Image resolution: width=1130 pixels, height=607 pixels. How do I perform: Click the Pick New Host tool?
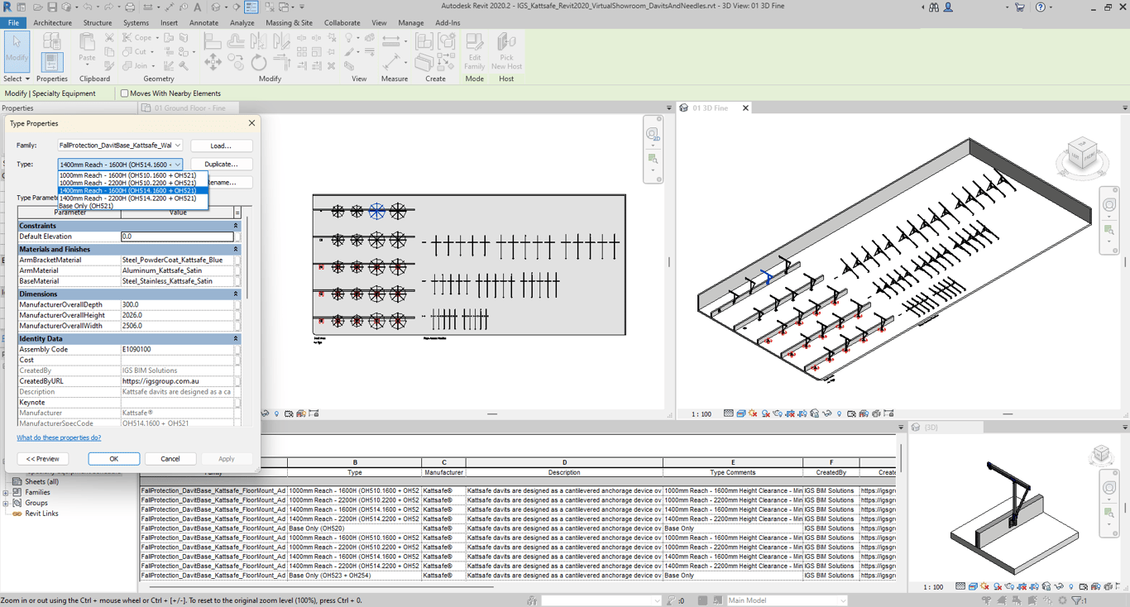click(506, 51)
